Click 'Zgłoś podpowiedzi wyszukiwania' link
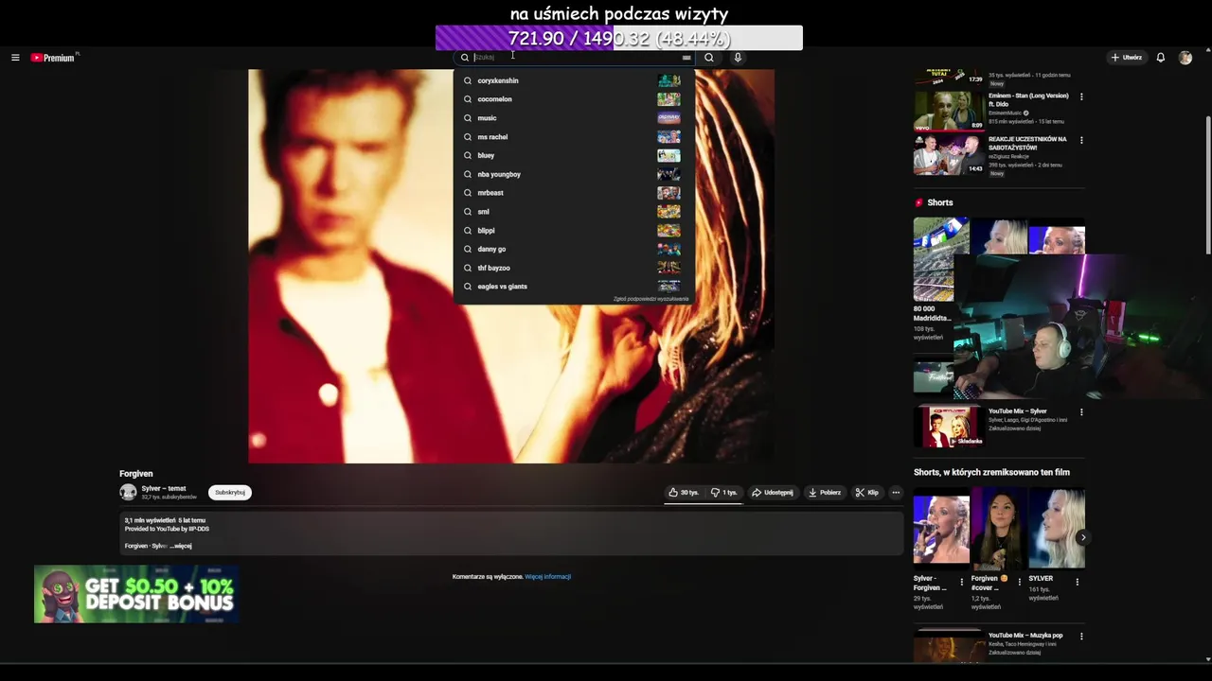 (651, 299)
